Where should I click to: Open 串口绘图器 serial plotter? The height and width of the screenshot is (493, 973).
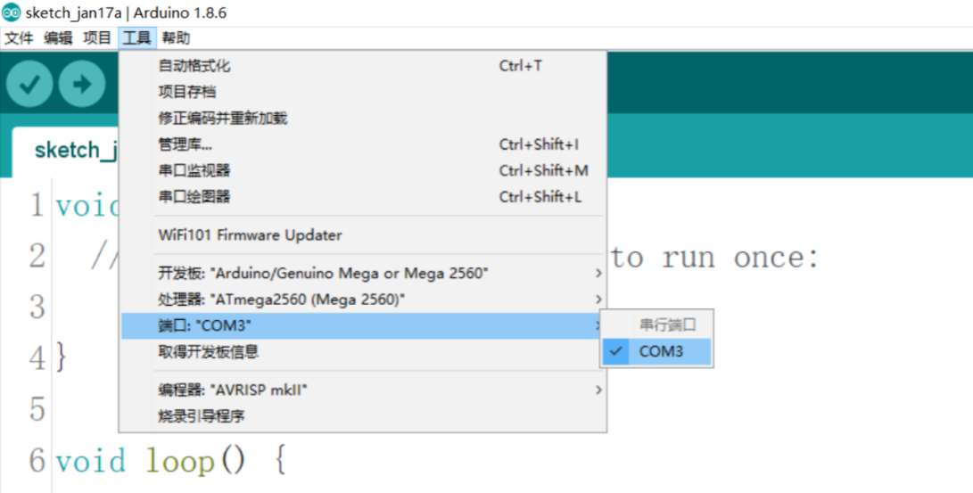click(362, 197)
